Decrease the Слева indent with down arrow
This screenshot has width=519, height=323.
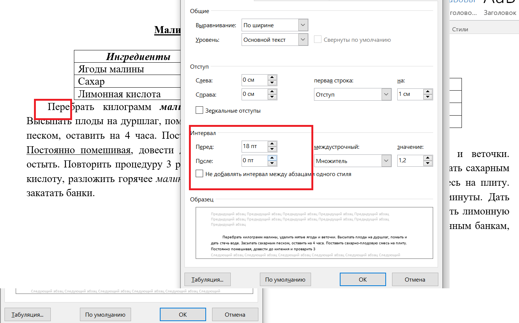[272, 83]
